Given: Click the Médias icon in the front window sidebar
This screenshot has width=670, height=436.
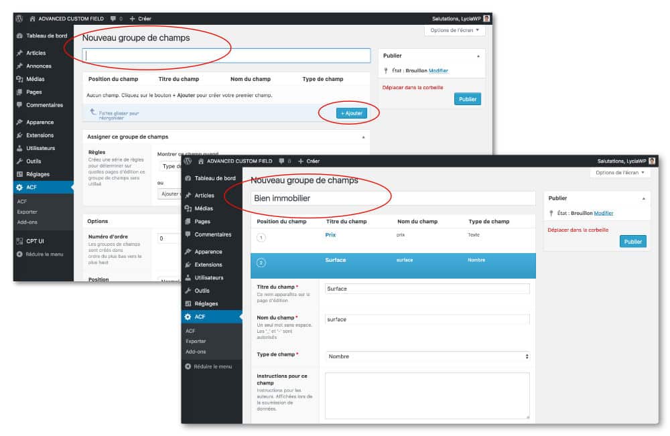Looking at the screenshot, I should 188,208.
